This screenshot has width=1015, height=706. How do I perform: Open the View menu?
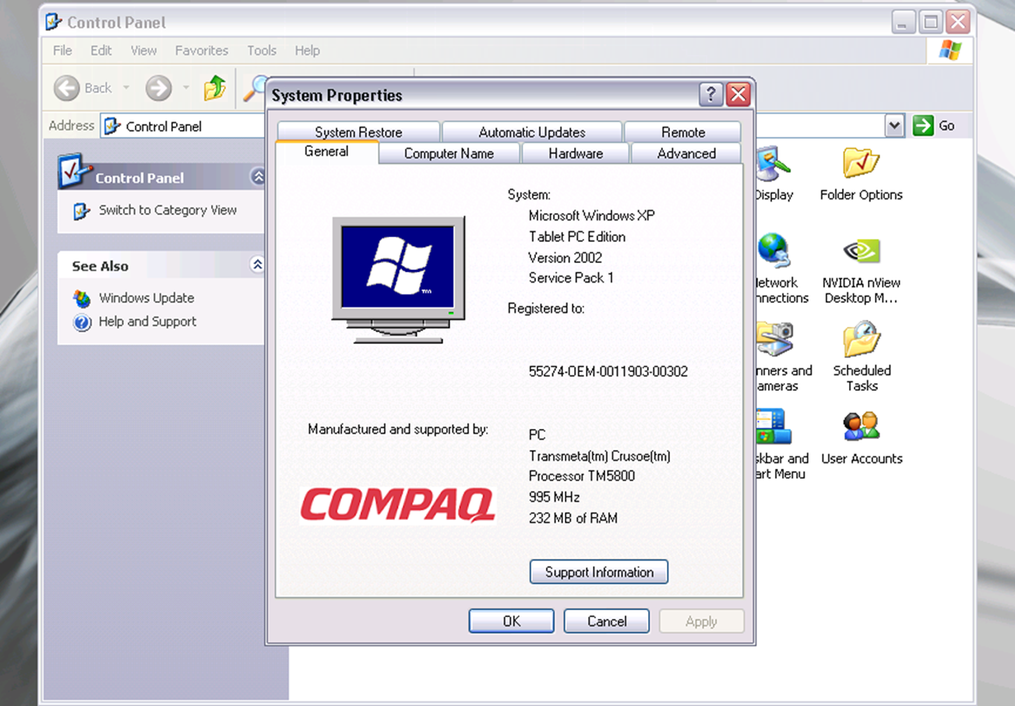point(143,51)
